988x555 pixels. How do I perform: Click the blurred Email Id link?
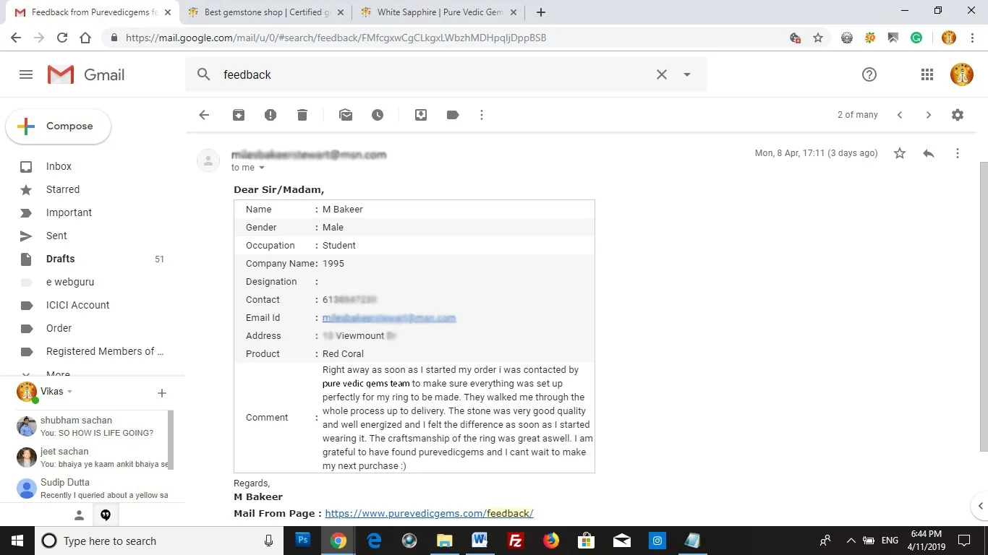(389, 318)
